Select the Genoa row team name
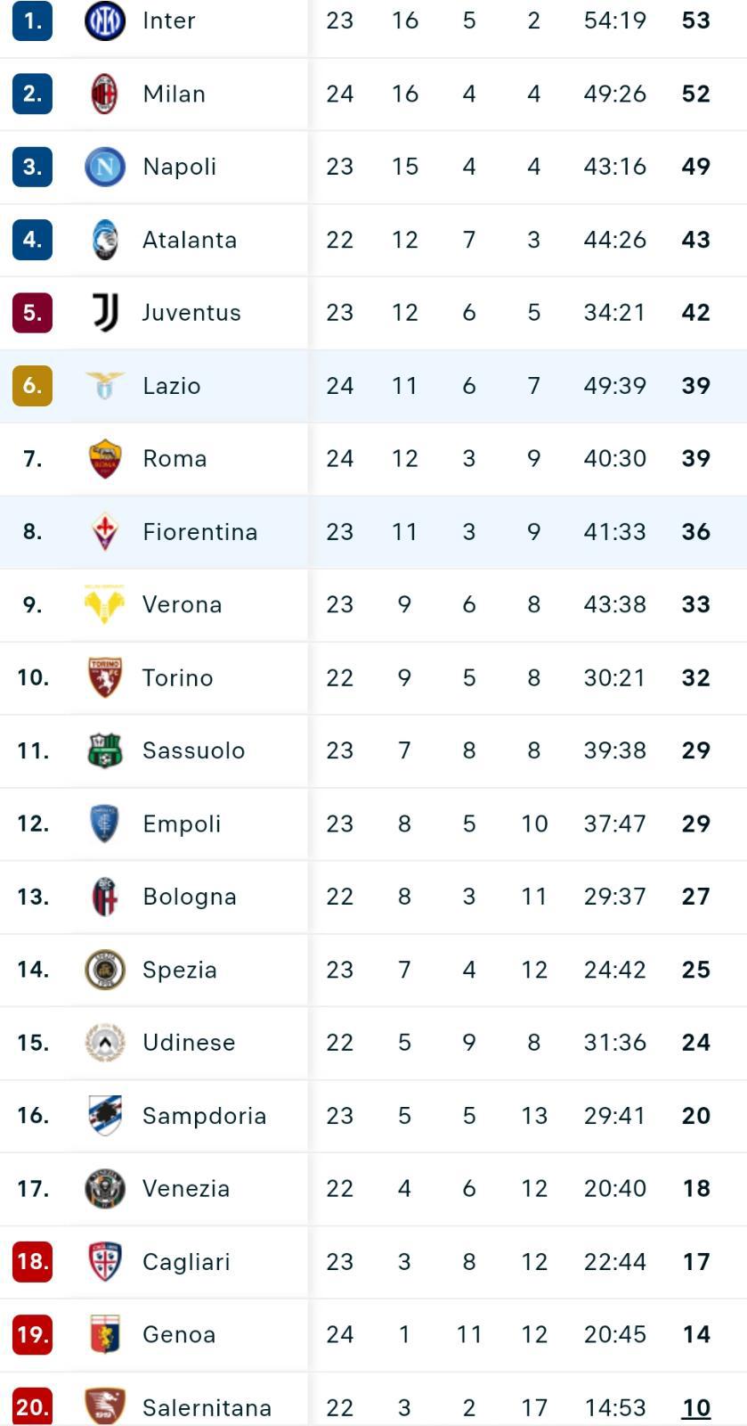The width and height of the screenshot is (747, 1426). (179, 1335)
